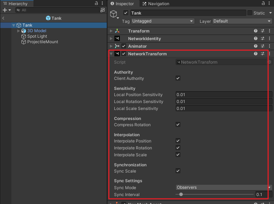Expand the 3D Model child in Hierarchy

tap(19, 31)
